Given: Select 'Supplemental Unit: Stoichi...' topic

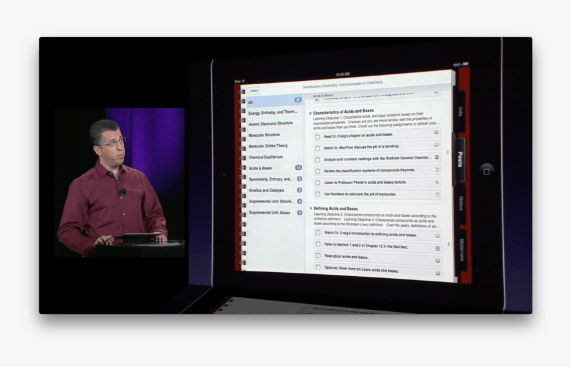Looking at the screenshot, I should coord(275,202).
